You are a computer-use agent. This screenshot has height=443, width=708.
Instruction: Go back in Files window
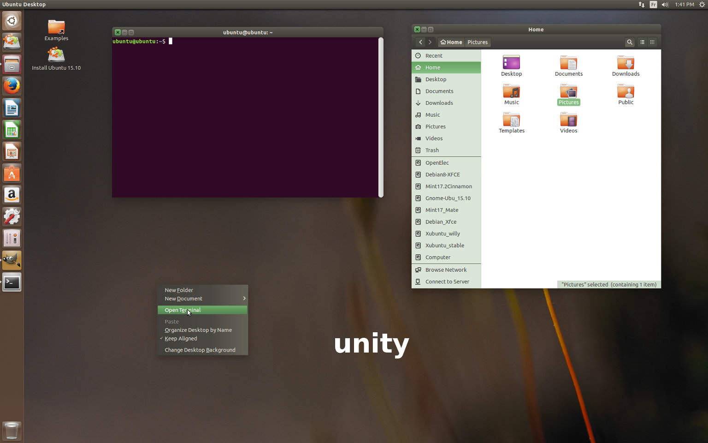pos(420,42)
